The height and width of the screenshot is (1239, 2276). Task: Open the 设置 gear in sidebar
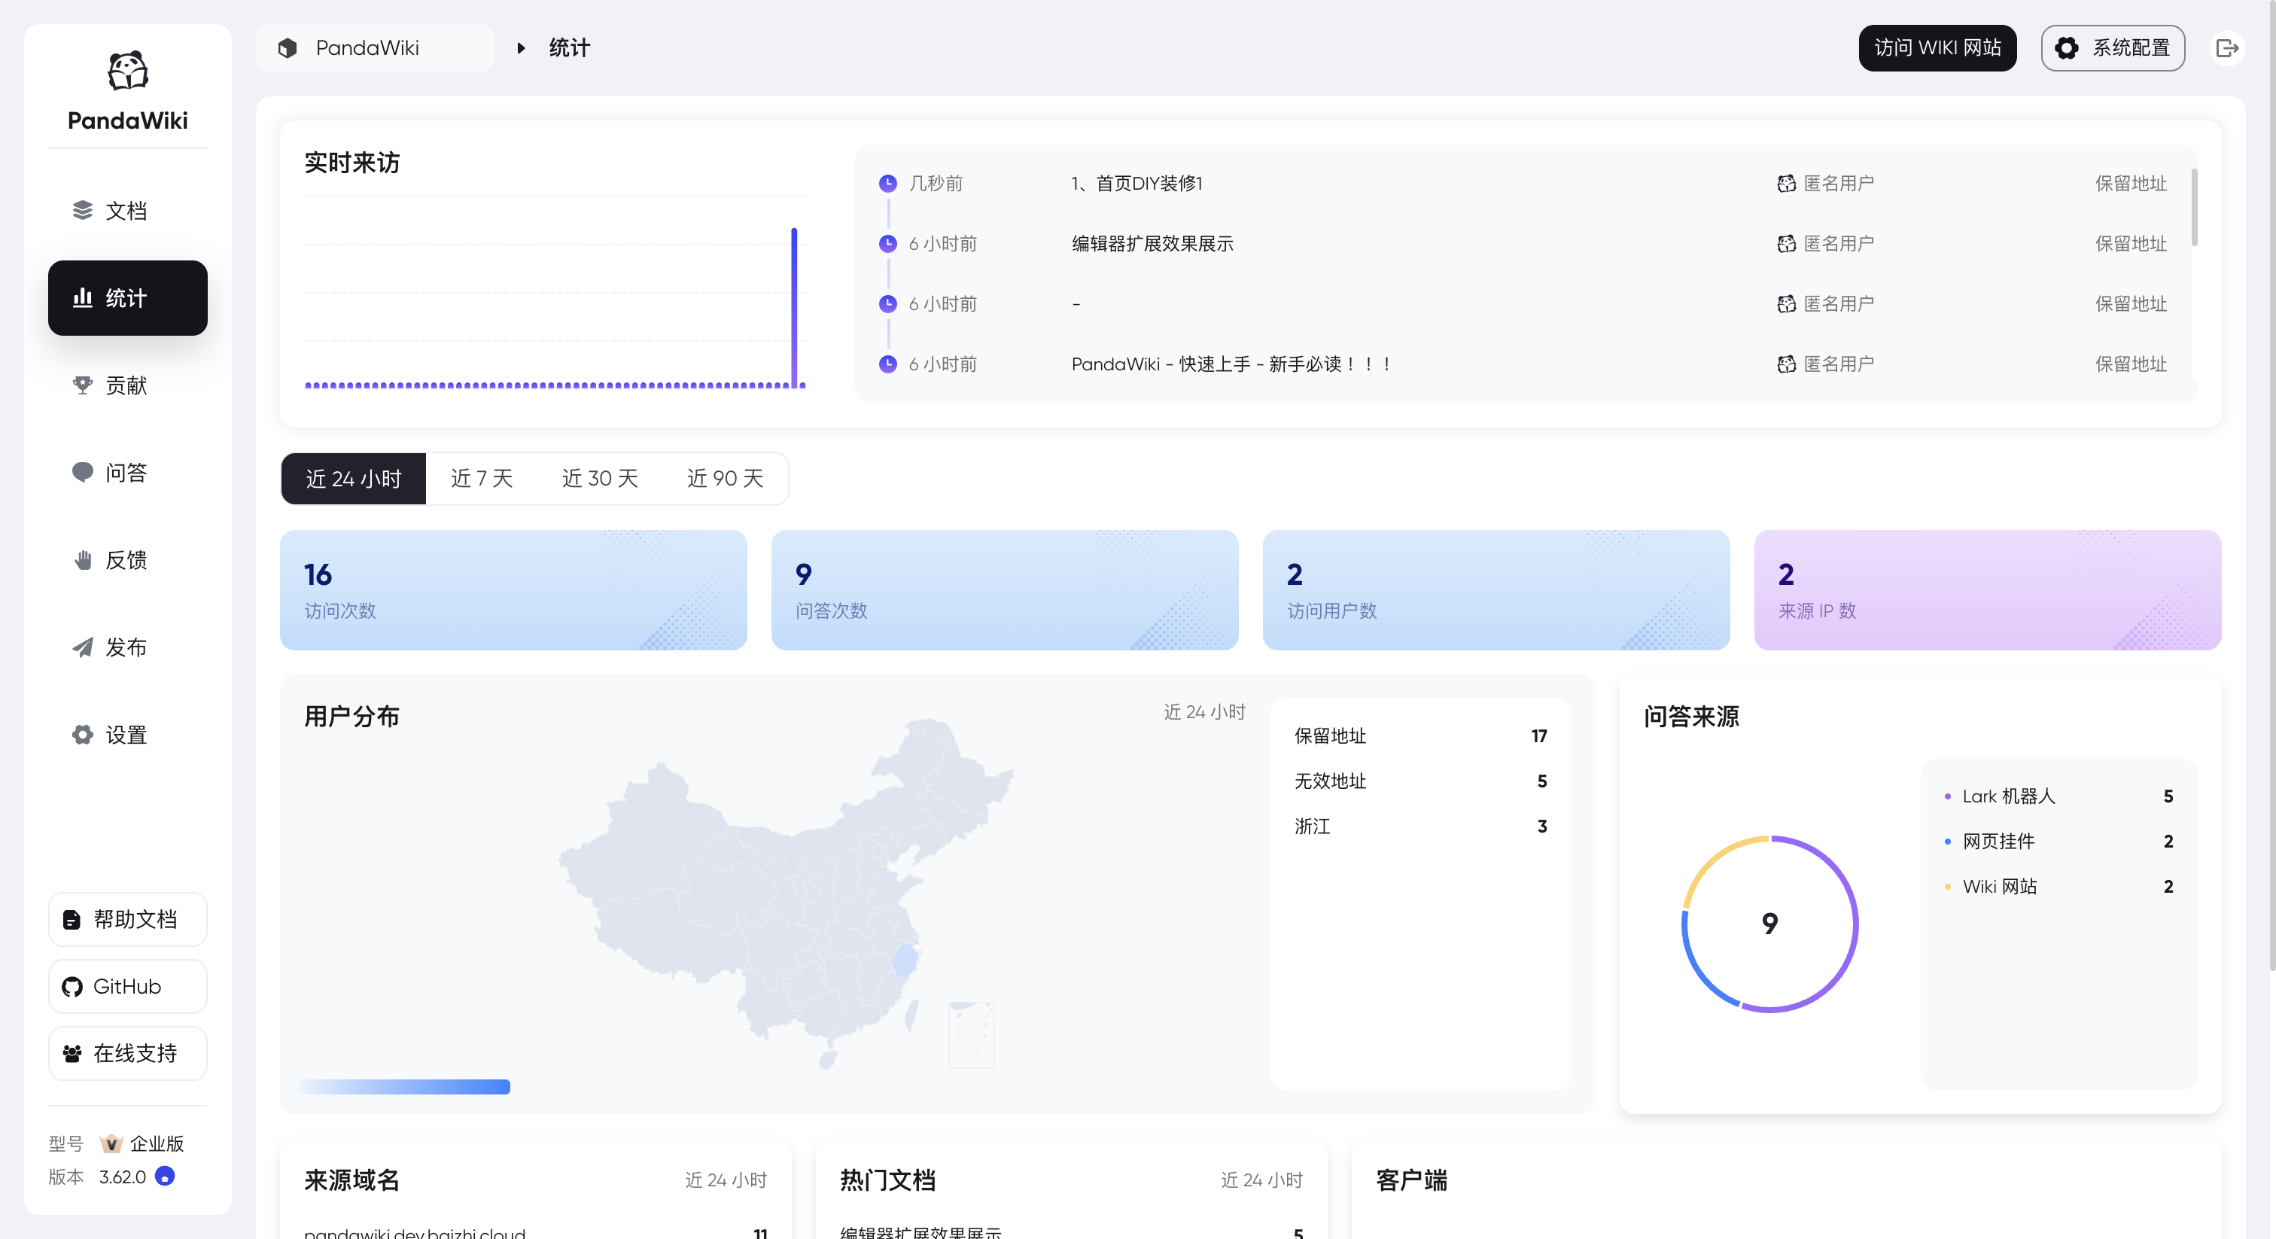click(x=126, y=735)
